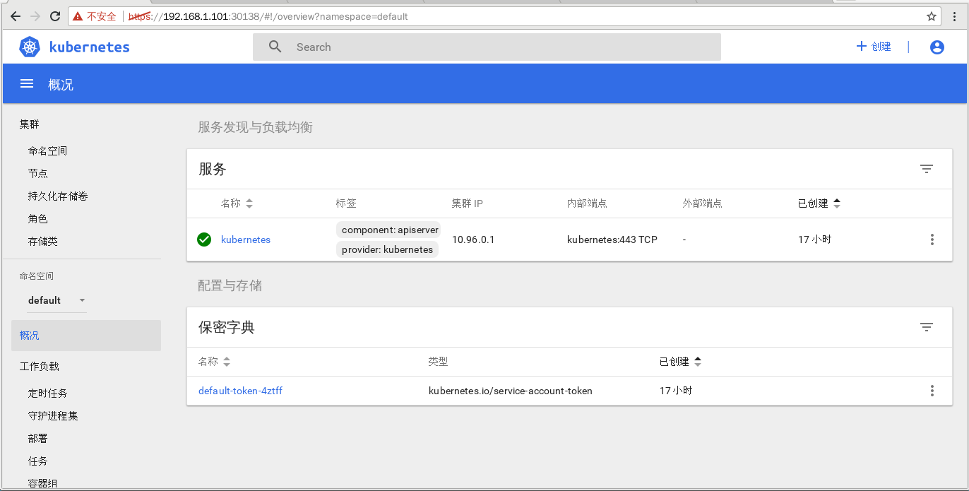
Task: Open the default namespace dropdown
Action: [x=57, y=300]
